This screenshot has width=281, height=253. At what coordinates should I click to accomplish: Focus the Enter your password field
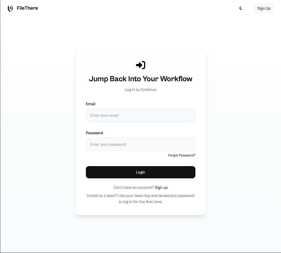[141, 144]
